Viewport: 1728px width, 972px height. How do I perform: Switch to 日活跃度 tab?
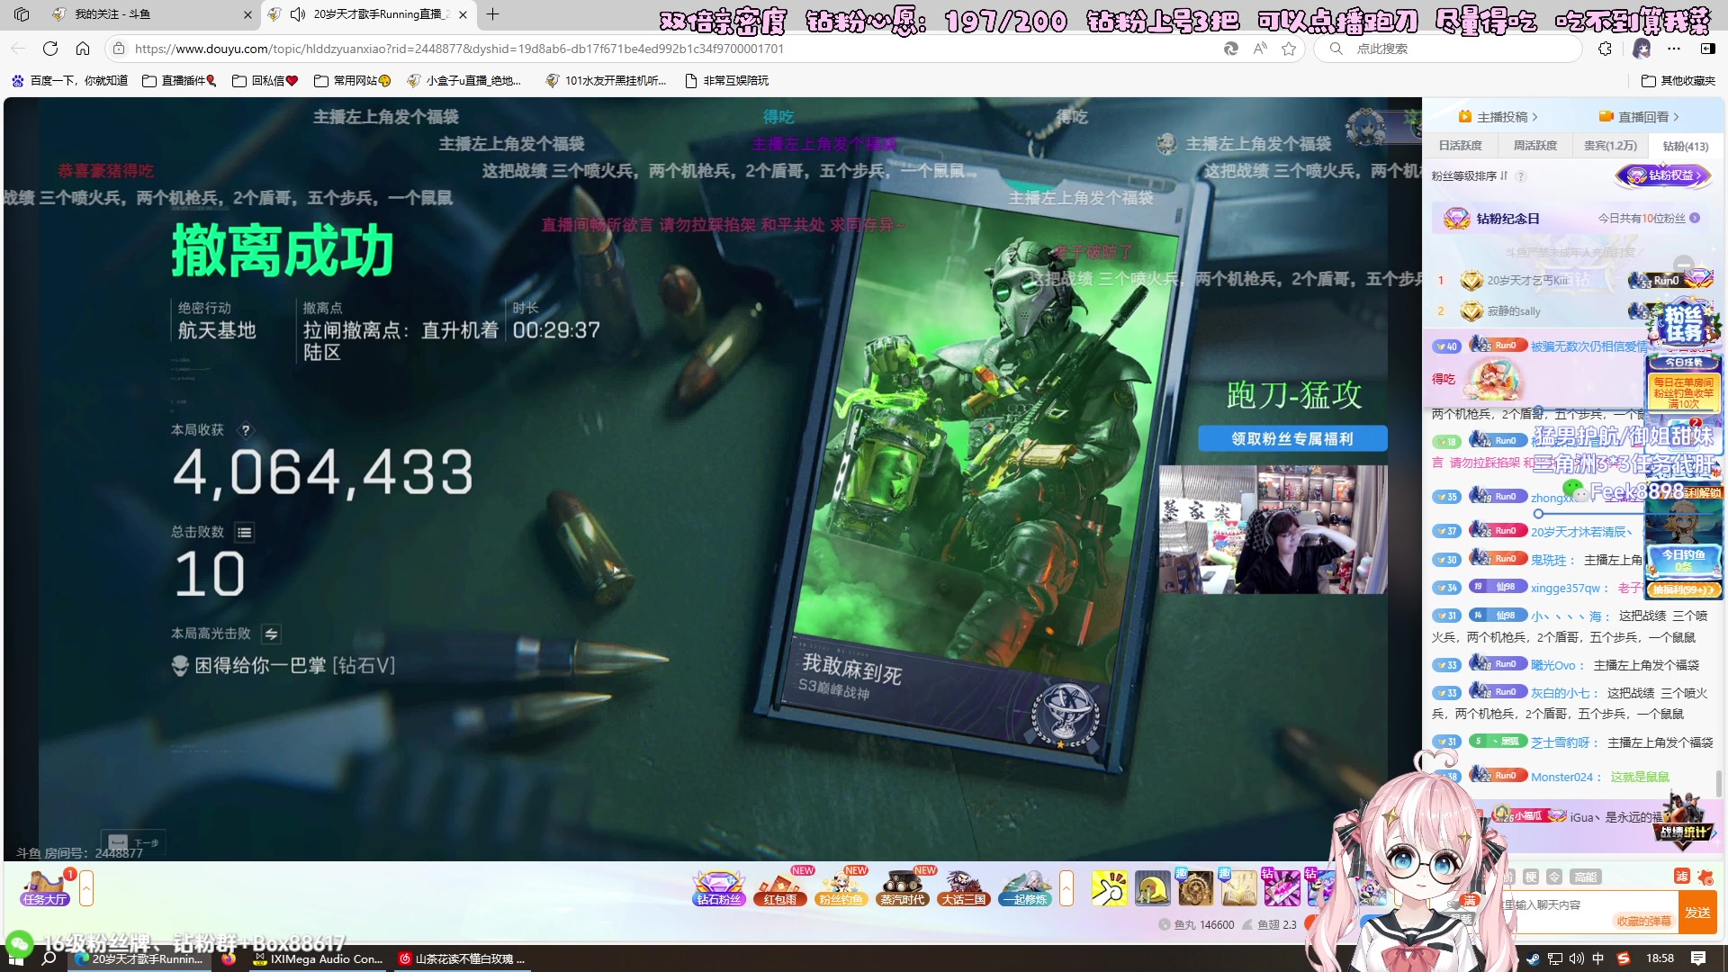click(1460, 146)
